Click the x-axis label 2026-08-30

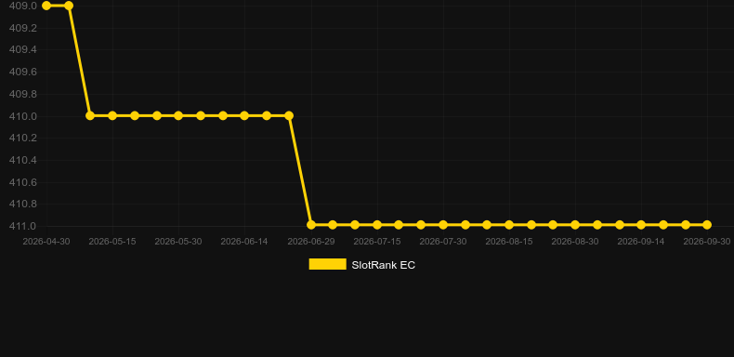point(575,242)
